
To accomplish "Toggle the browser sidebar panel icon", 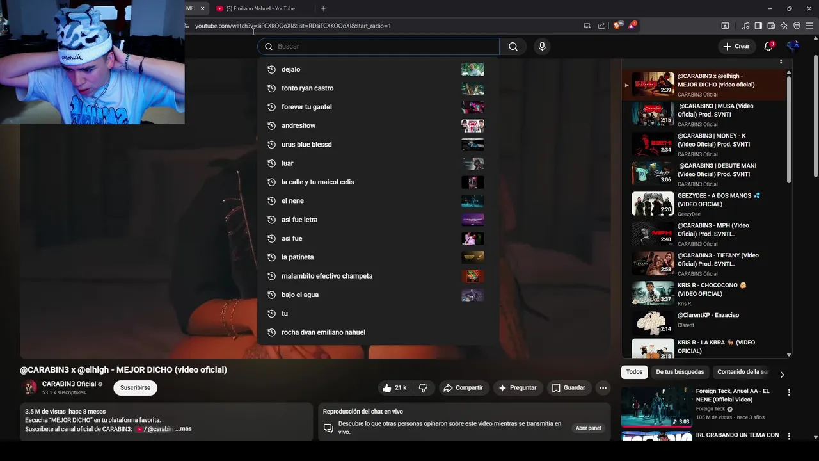I will 758,26.
